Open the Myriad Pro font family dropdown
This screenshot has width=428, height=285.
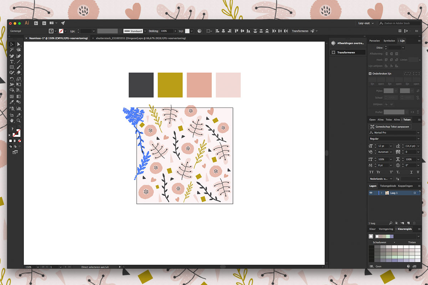pyautogui.click(x=418, y=133)
